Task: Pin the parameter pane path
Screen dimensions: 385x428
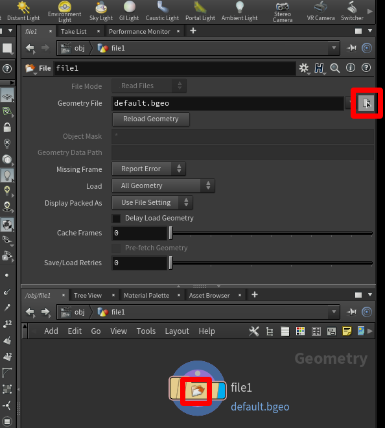Action: click(352, 48)
